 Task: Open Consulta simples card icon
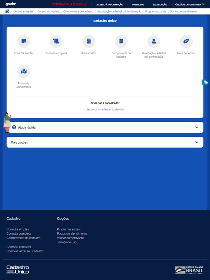click(24, 41)
